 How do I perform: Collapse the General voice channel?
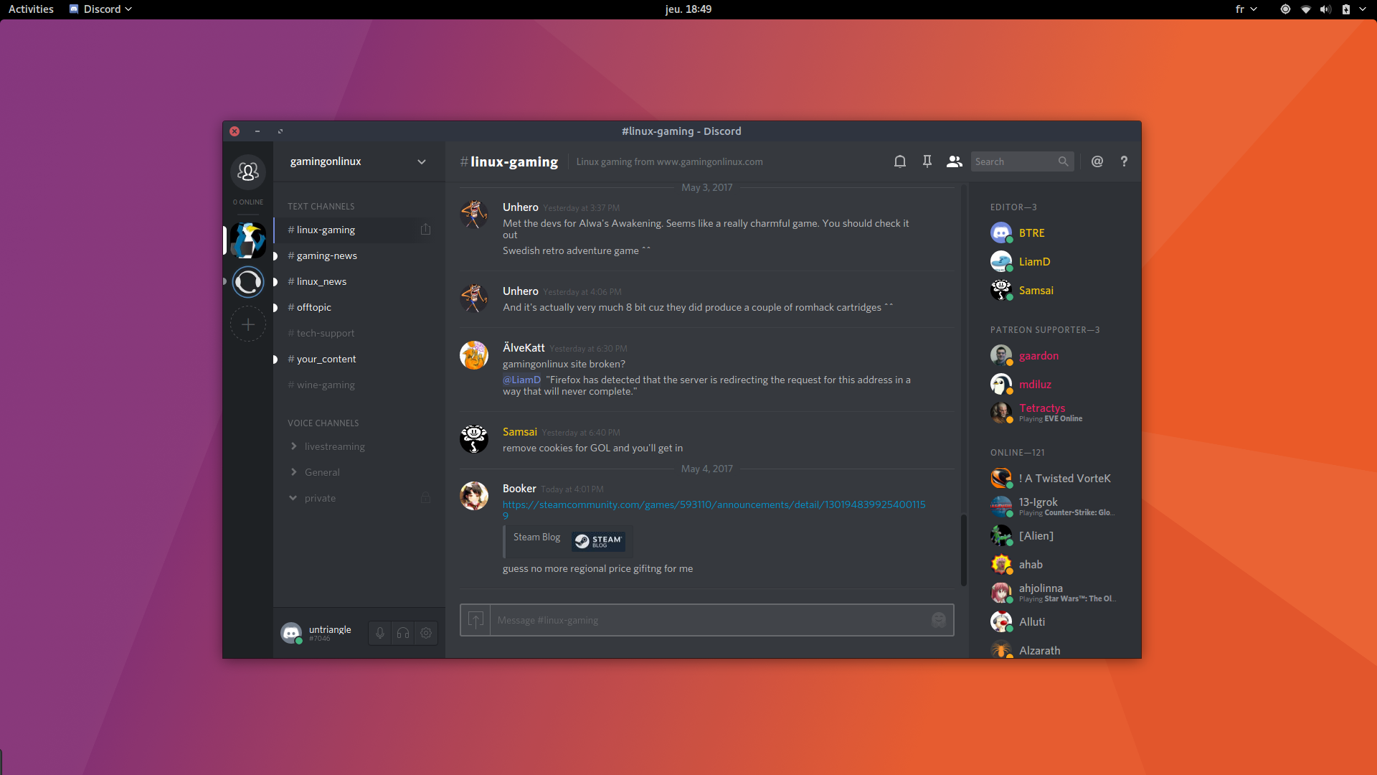(x=294, y=471)
